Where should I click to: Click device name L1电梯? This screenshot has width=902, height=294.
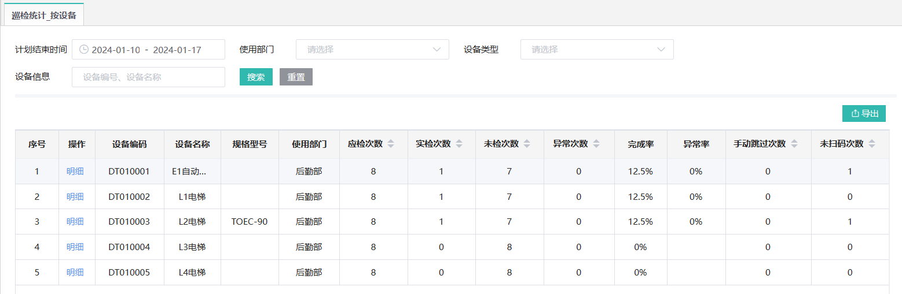(x=192, y=197)
